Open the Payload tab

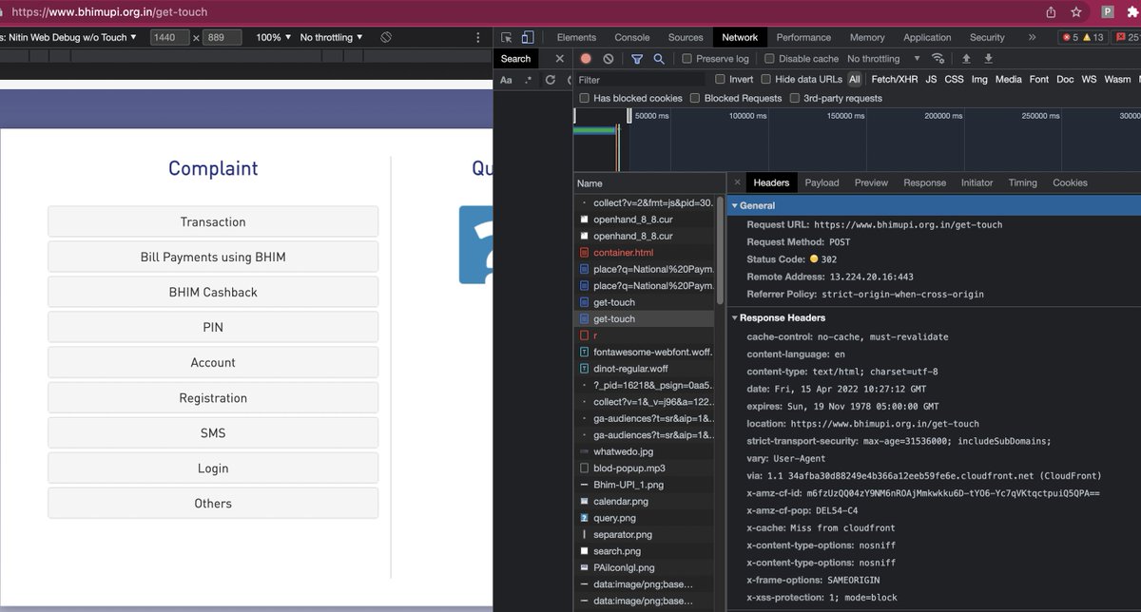(822, 182)
